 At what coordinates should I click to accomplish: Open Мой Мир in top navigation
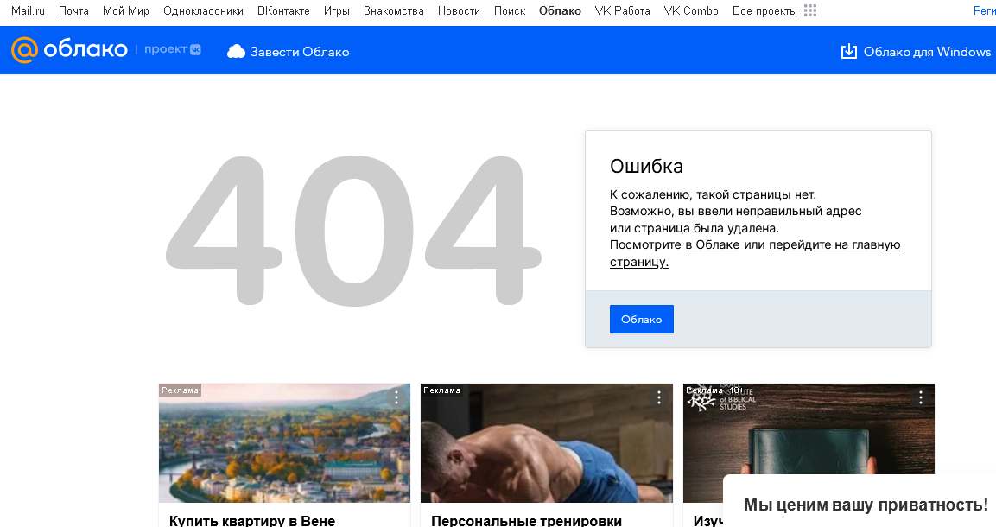click(x=126, y=10)
